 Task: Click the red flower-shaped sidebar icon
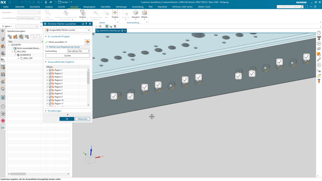(3, 121)
